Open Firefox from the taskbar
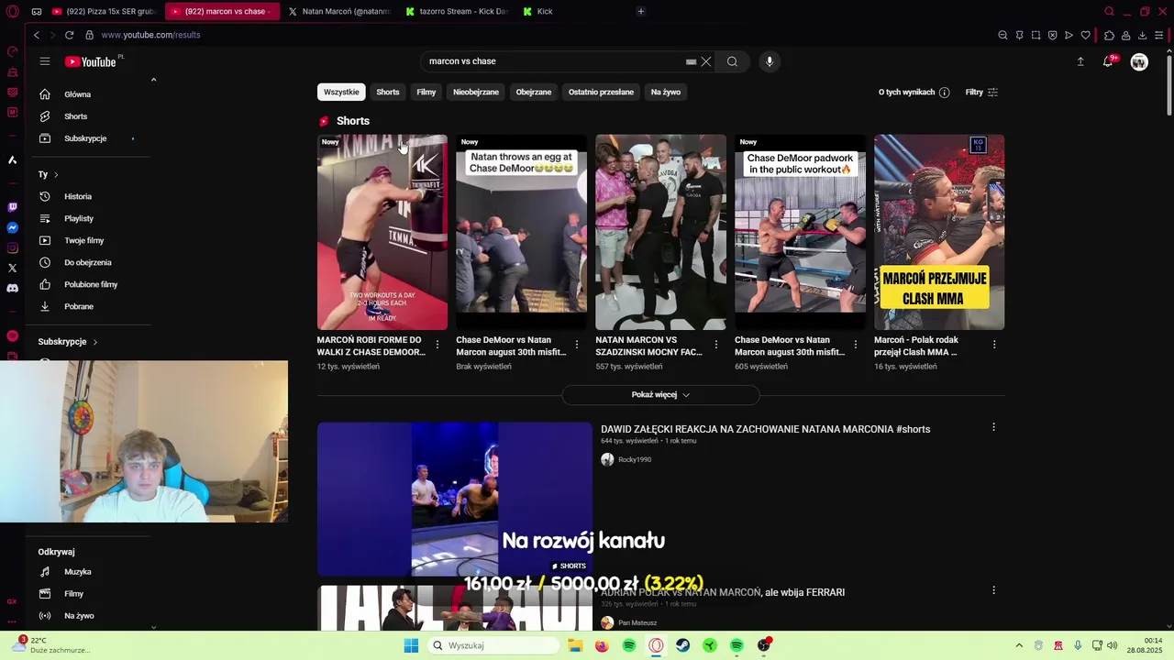This screenshot has width=1174, height=660. coord(602,645)
